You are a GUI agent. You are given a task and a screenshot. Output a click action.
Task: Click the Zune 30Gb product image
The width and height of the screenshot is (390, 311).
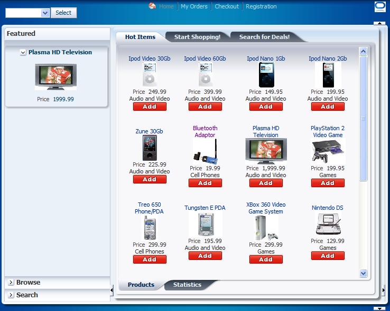click(150, 148)
